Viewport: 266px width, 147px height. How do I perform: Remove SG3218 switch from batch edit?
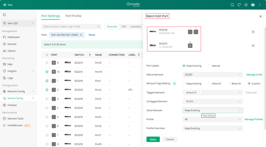(x=253, y=32)
